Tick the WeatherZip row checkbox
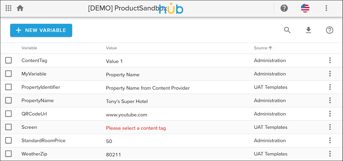343x161 pixels. (8, 154)
